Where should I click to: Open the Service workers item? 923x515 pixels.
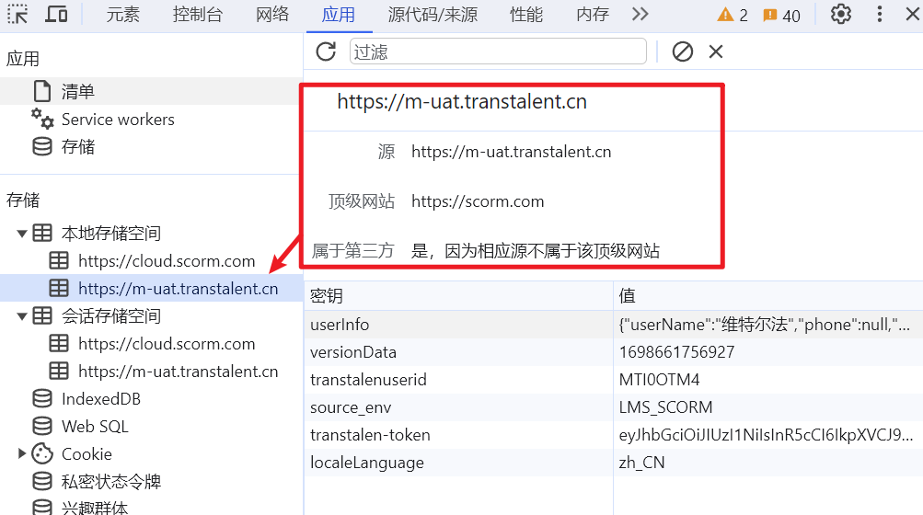point(151,120)
